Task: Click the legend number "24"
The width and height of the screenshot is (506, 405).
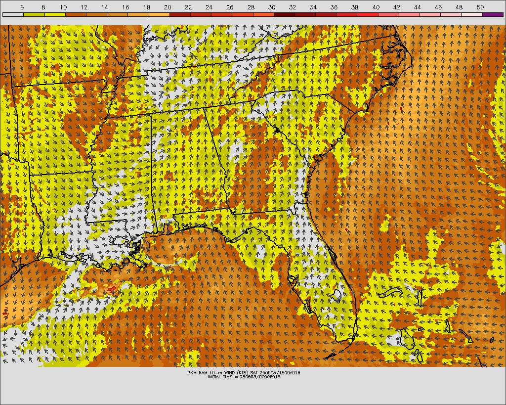Action: [209, 7]
